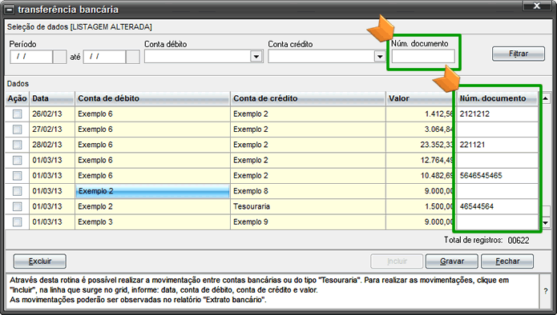Open calendar picker for Período start date
This screenshot has width=557, height=315.
(59, 57)
